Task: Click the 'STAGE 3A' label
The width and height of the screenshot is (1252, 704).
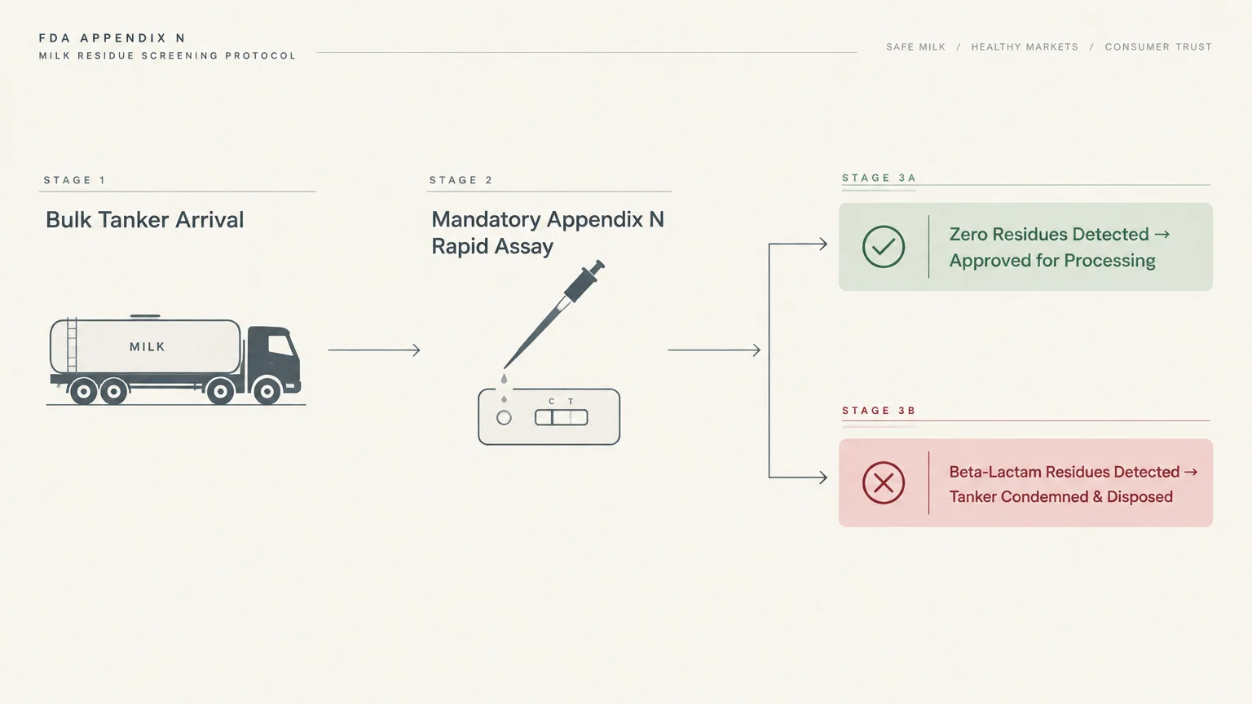Action: coord(879,178)
